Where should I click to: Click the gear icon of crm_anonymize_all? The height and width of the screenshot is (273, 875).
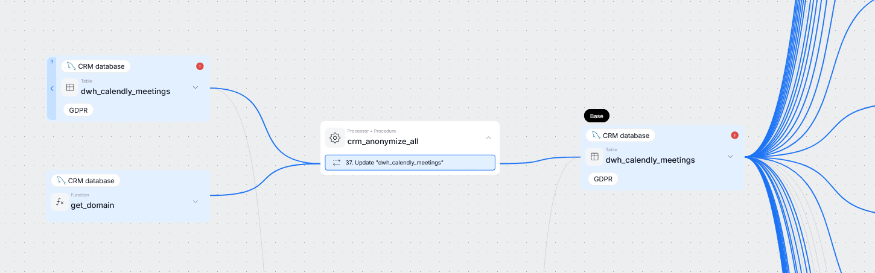tap(335, 138)
